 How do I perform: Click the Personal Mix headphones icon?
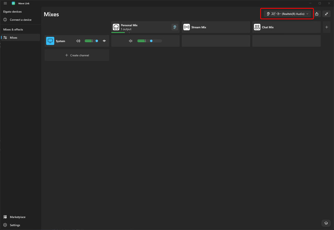coord(116,27)
